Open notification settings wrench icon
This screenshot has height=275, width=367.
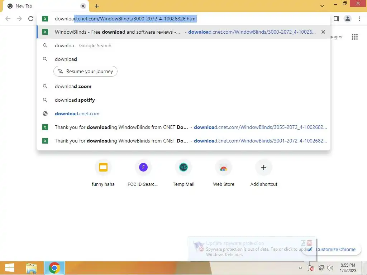pos(303,243)
